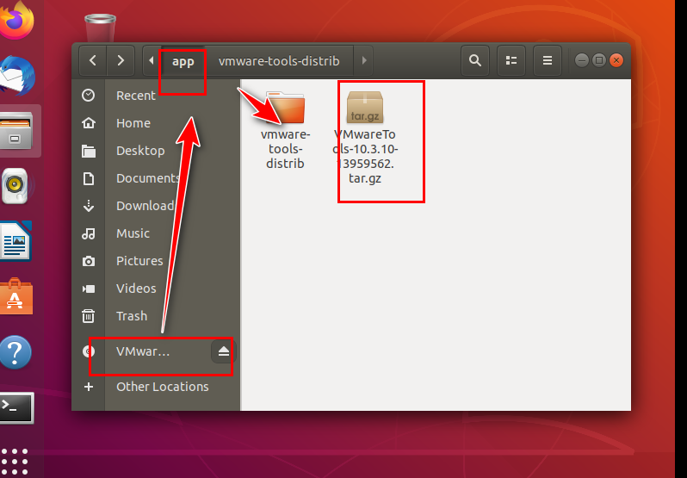The image size is (687, 478).
Task: Minimize the Files window
Action: (x=582, y=60)
